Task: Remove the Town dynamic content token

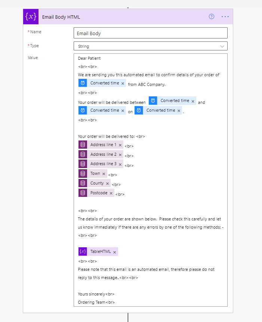Action: click(x=104, y=174)
